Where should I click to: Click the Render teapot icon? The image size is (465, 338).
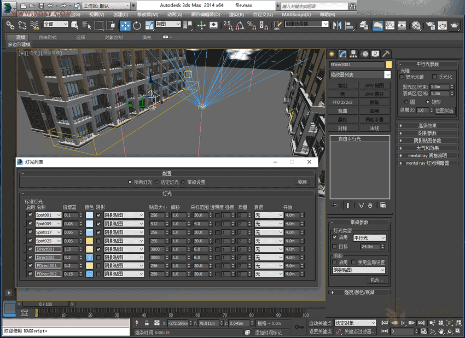[455, 25]
